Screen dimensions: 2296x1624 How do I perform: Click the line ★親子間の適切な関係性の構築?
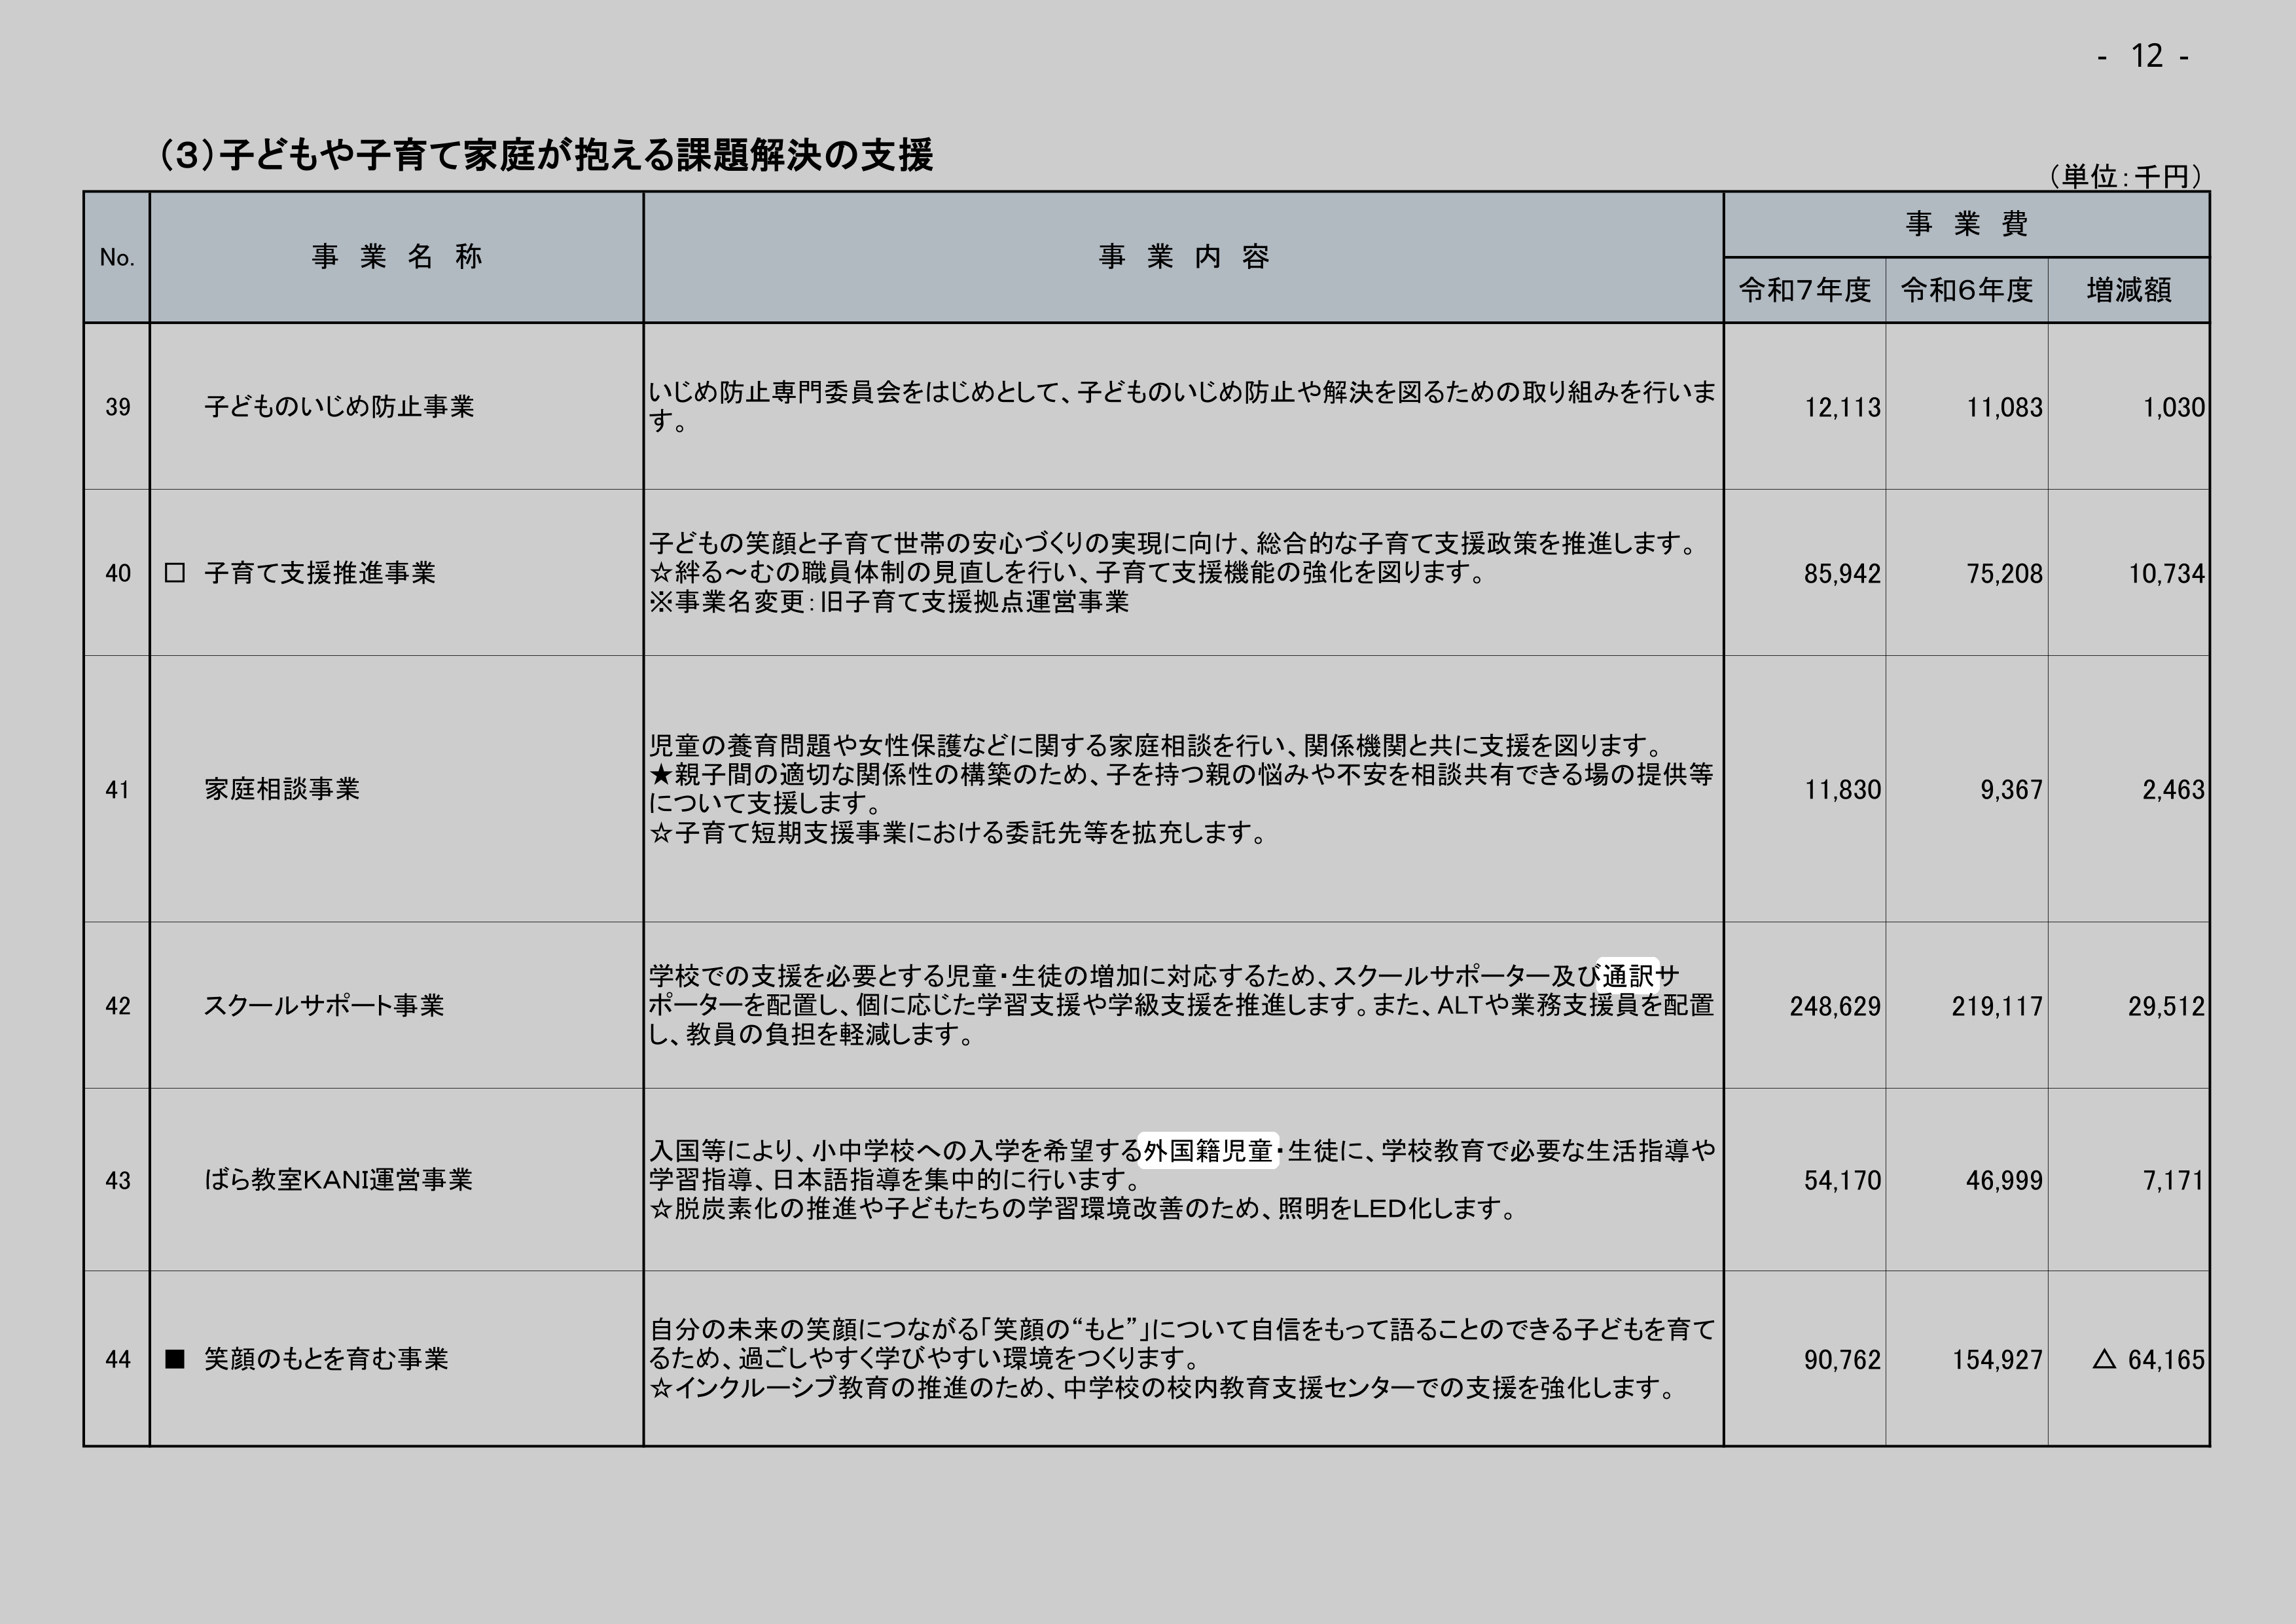pyautogui.click(x=1181, y=775)
